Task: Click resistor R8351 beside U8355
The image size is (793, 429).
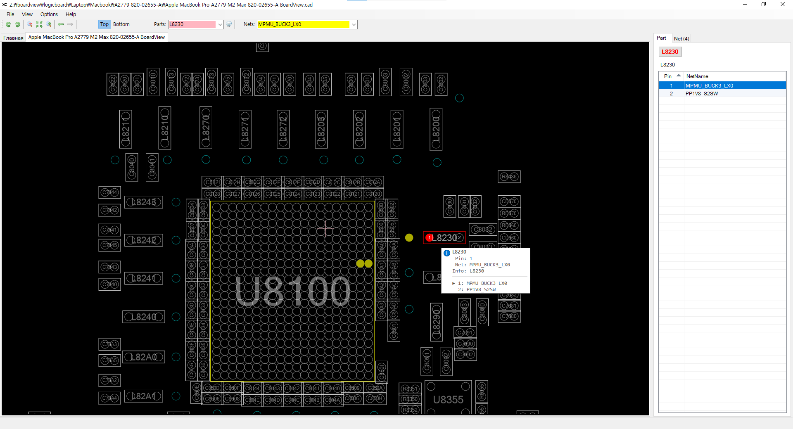Action: [x=410, y=389]
